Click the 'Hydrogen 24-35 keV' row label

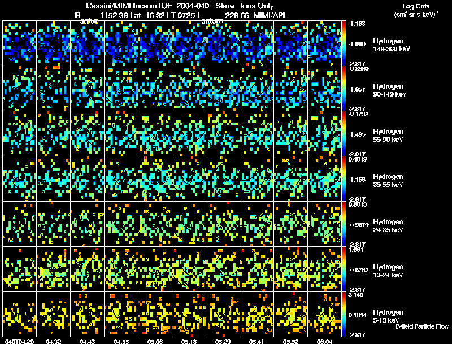388,226
